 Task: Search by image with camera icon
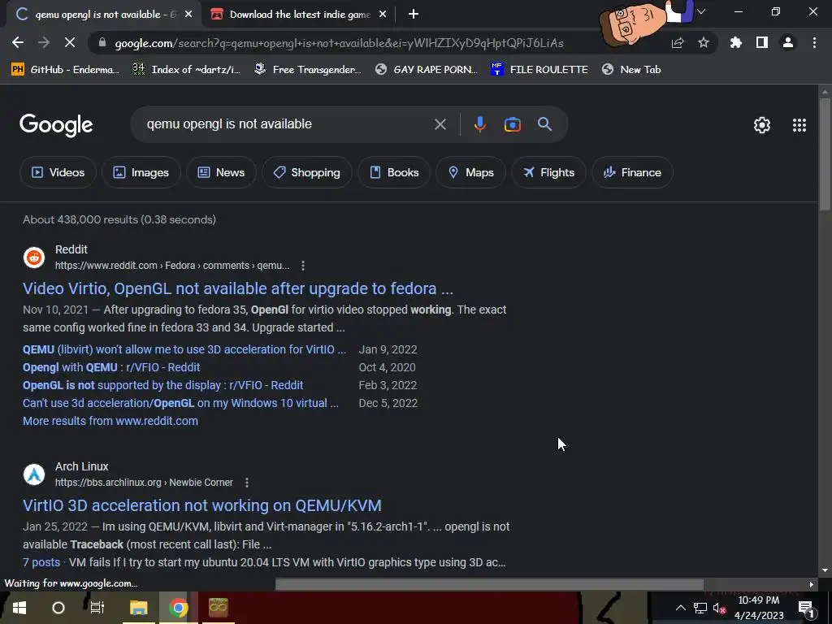(x=512, y=124)
